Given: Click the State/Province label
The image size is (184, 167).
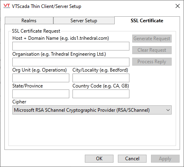Looking at the screenshot, I should (x=27, y=86).
